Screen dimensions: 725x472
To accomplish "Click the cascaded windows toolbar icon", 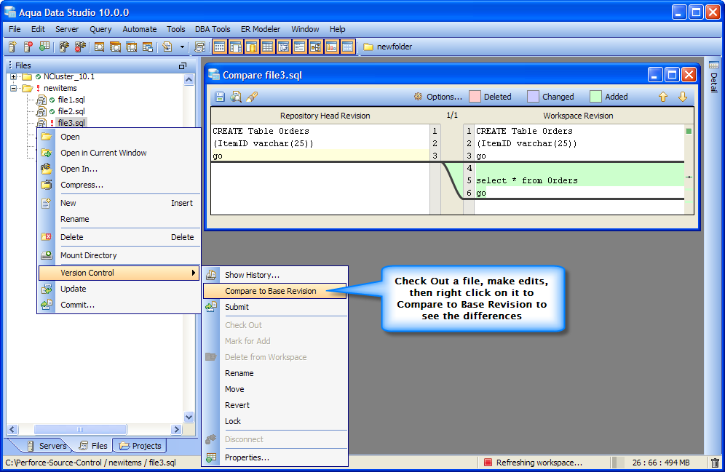I will 148,47.
